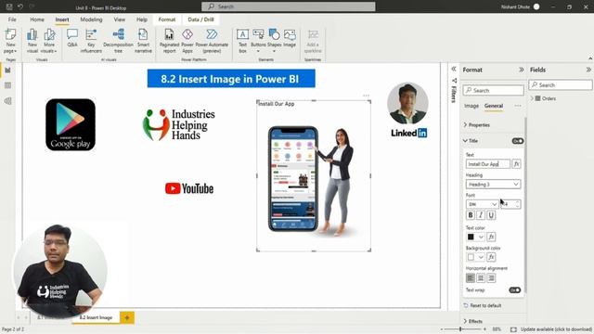
Task: Undo the last action
Action: click(x=20, y=6)
